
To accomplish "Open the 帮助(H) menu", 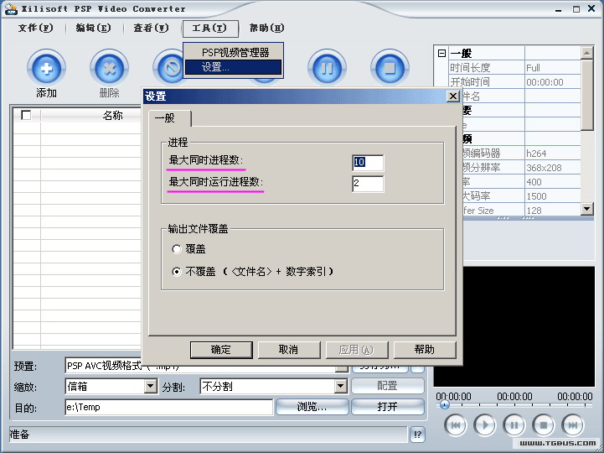I will pyautogui.click(x=266, y=29).
